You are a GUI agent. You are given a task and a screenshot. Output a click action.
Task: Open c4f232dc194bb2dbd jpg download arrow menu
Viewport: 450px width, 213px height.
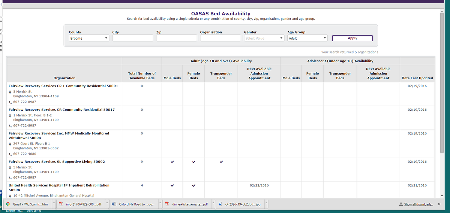click(267, 204)
